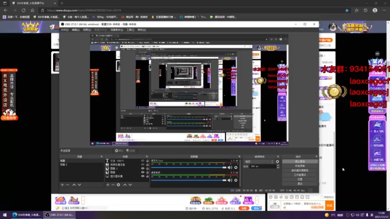Open microphone/Aux audio settings gear
The height and width of the screenshot is (219, 390).
(236, 167)
